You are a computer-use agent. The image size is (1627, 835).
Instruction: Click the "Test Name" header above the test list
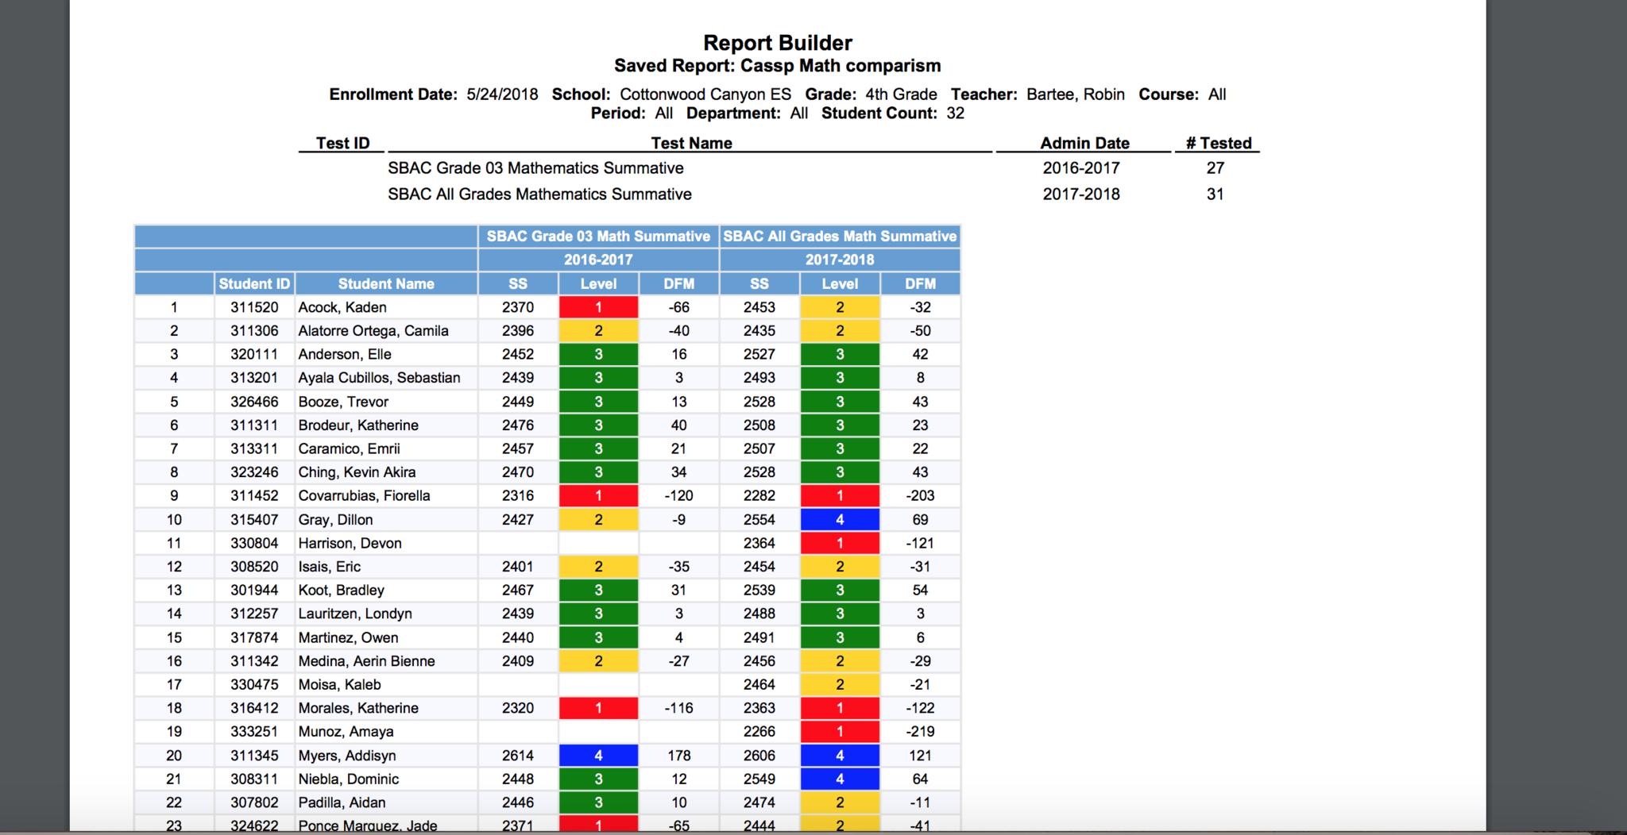(691, 143)
